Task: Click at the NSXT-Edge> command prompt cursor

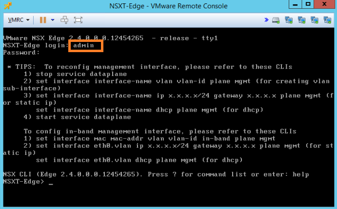Action: (x=51, y=182)
